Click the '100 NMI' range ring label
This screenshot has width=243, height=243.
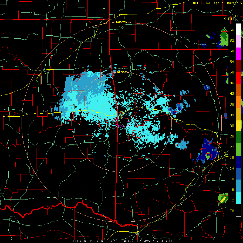coord(122,22)
